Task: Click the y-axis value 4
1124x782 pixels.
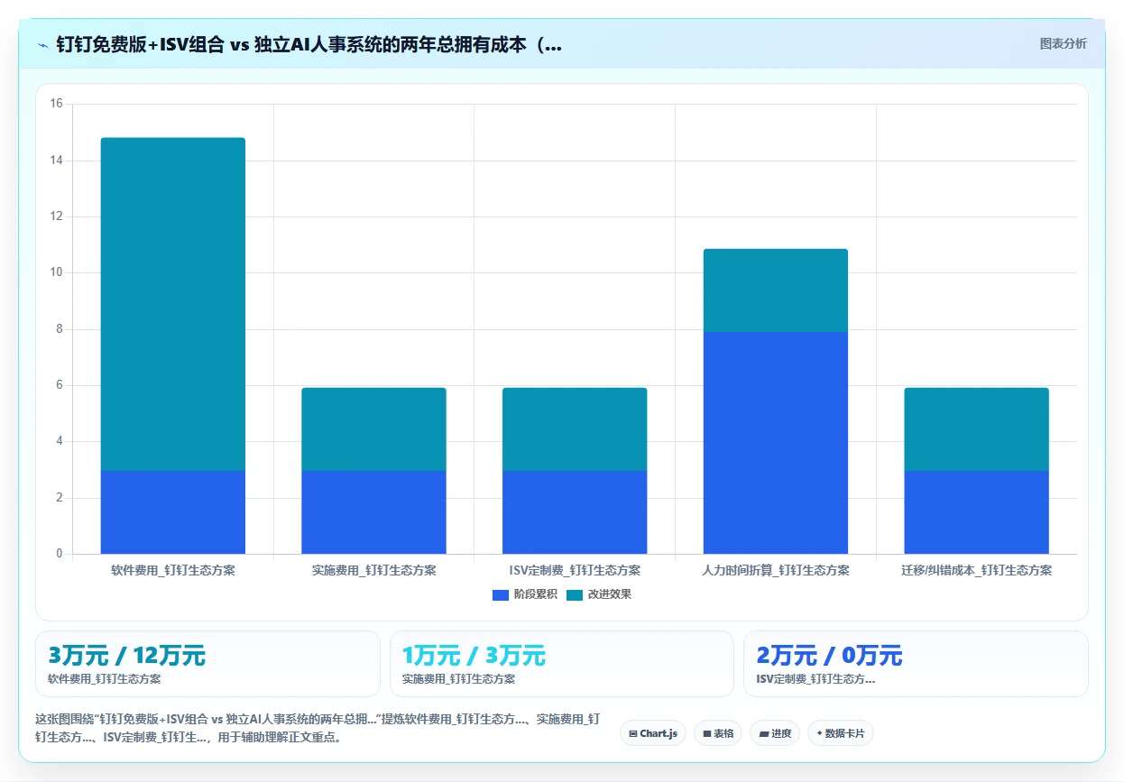Action: pyautogui.click(x=59, y=441)
